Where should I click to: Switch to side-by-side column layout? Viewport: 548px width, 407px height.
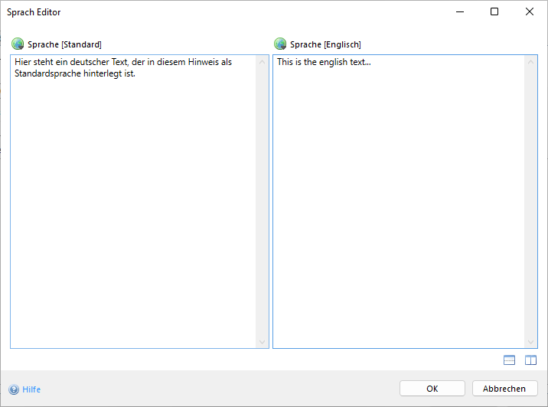pos(530,360)
